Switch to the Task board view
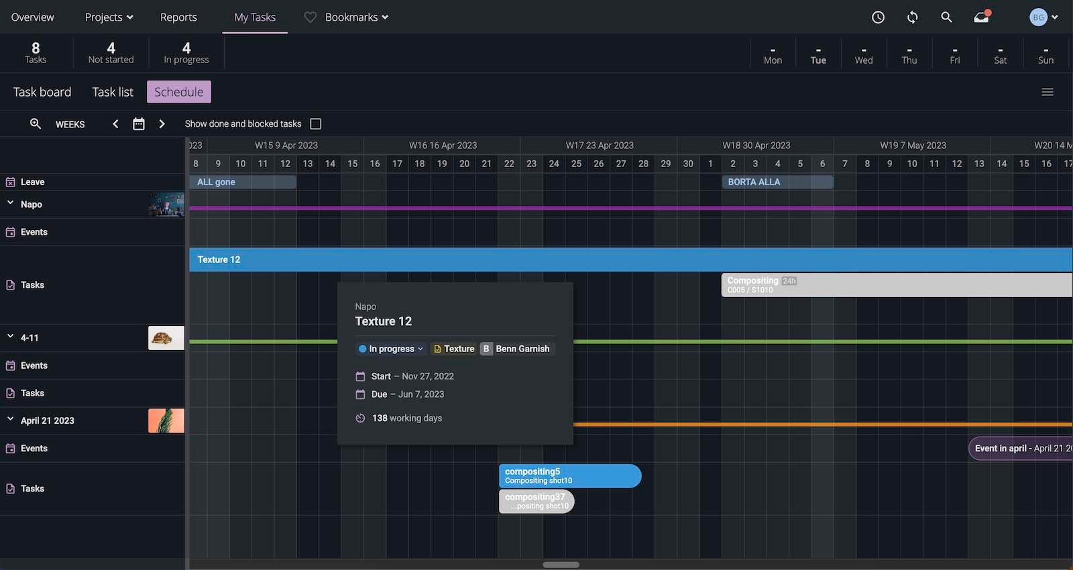This screenshot has height=570, width=1073. (42, 92)
